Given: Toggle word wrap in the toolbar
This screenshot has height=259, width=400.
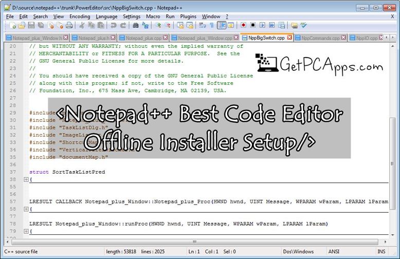Looking at the screenshot, I should [202, 25].
